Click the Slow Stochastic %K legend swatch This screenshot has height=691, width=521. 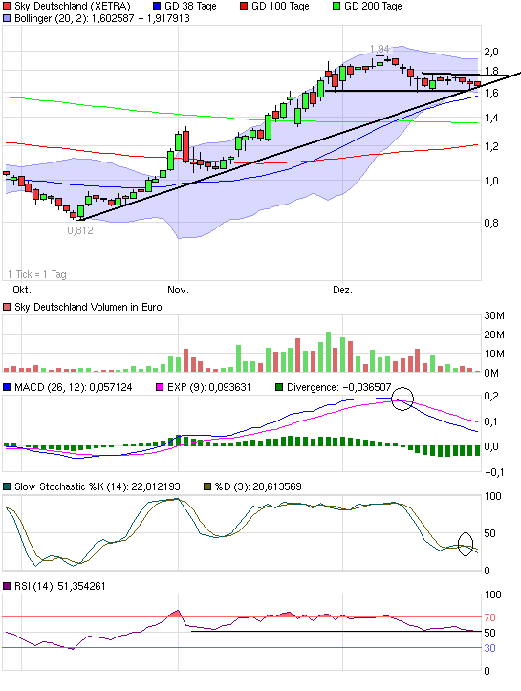tap(7, 486)
